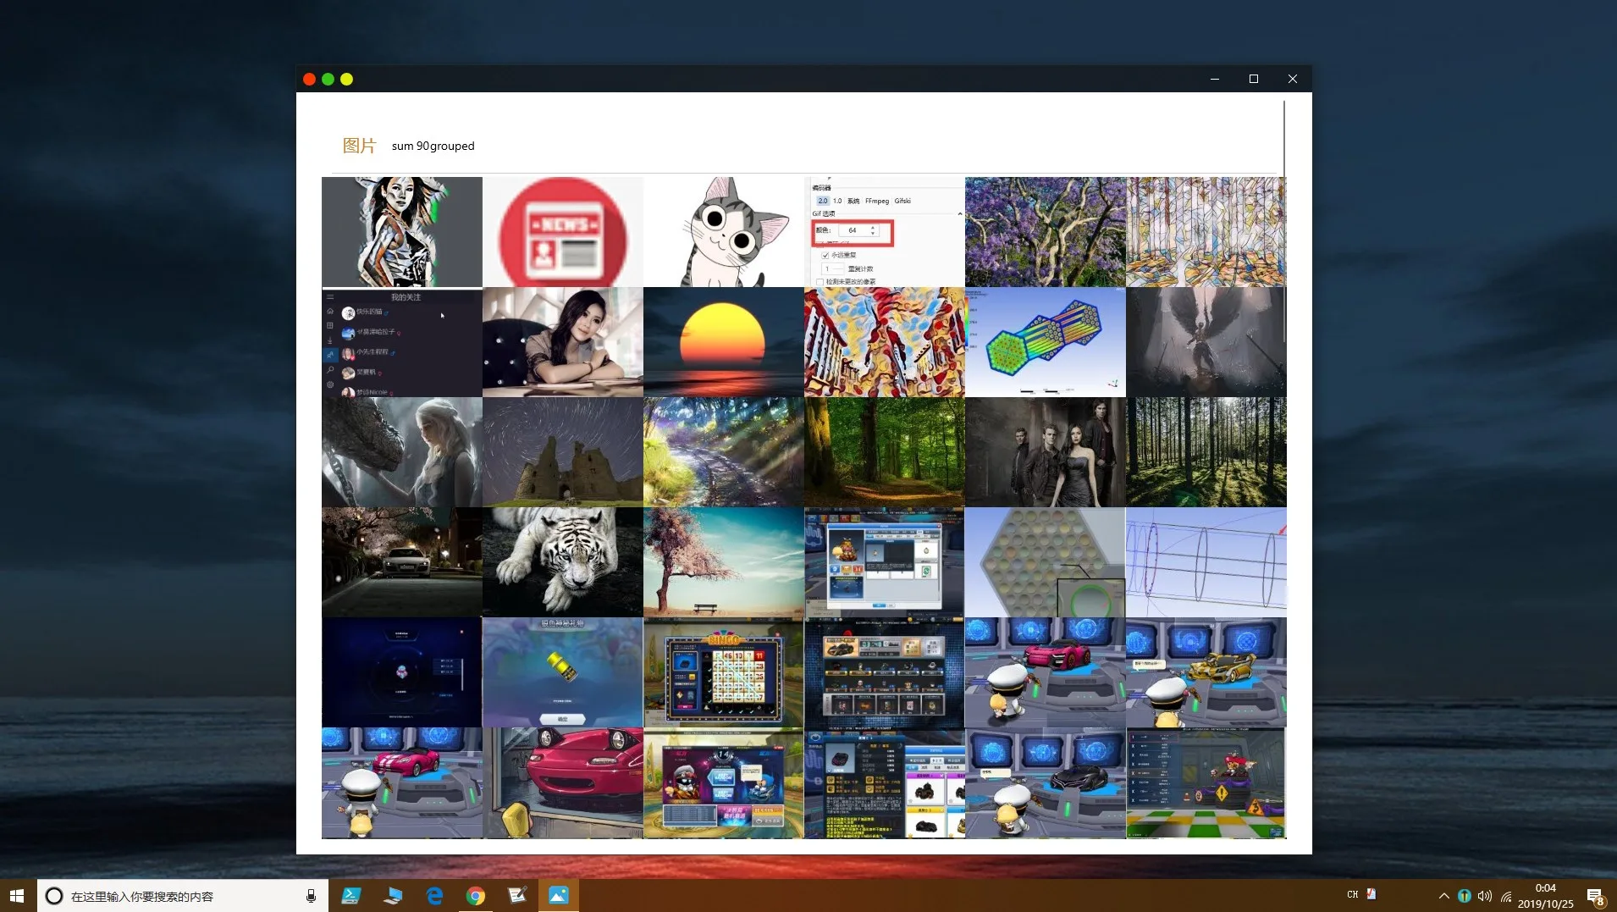
Task: Open the red car close-up thumbnail
Action: pyautogui.click(x=563, y=782)
